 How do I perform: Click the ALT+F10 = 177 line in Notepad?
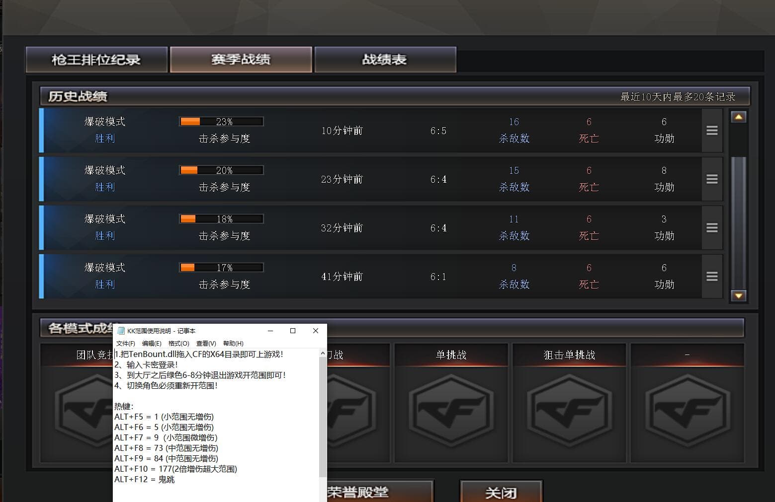tap(175, 469)
